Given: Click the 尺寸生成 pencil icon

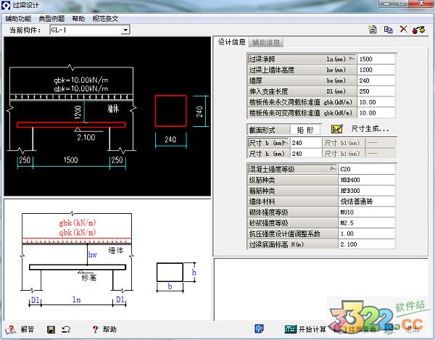Looking at the screenshot, I should click(x=337, y=129).
